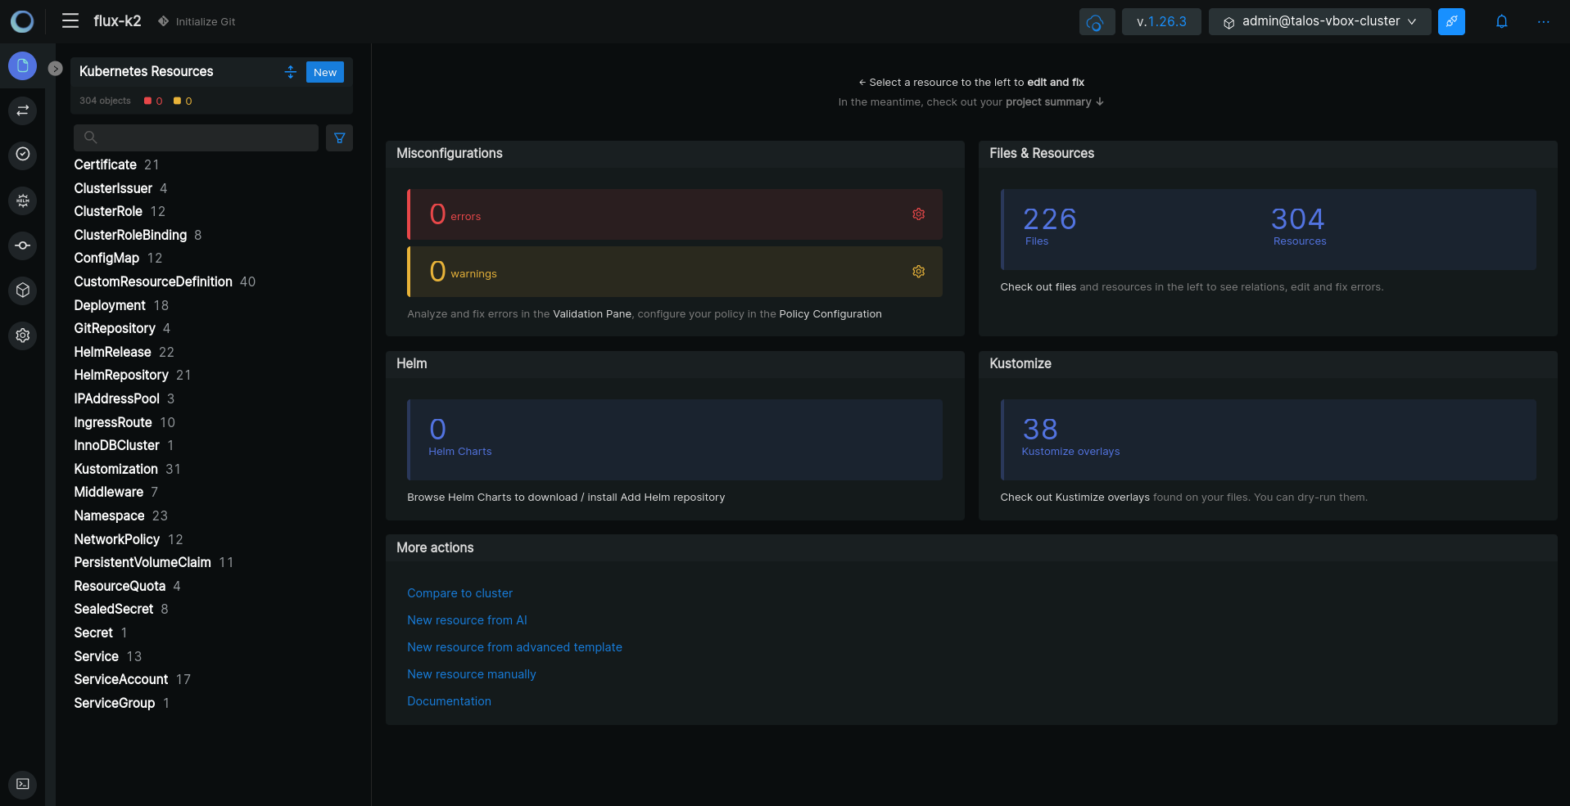
Task: Click Check out files link
Action: tap(1038, 287)
